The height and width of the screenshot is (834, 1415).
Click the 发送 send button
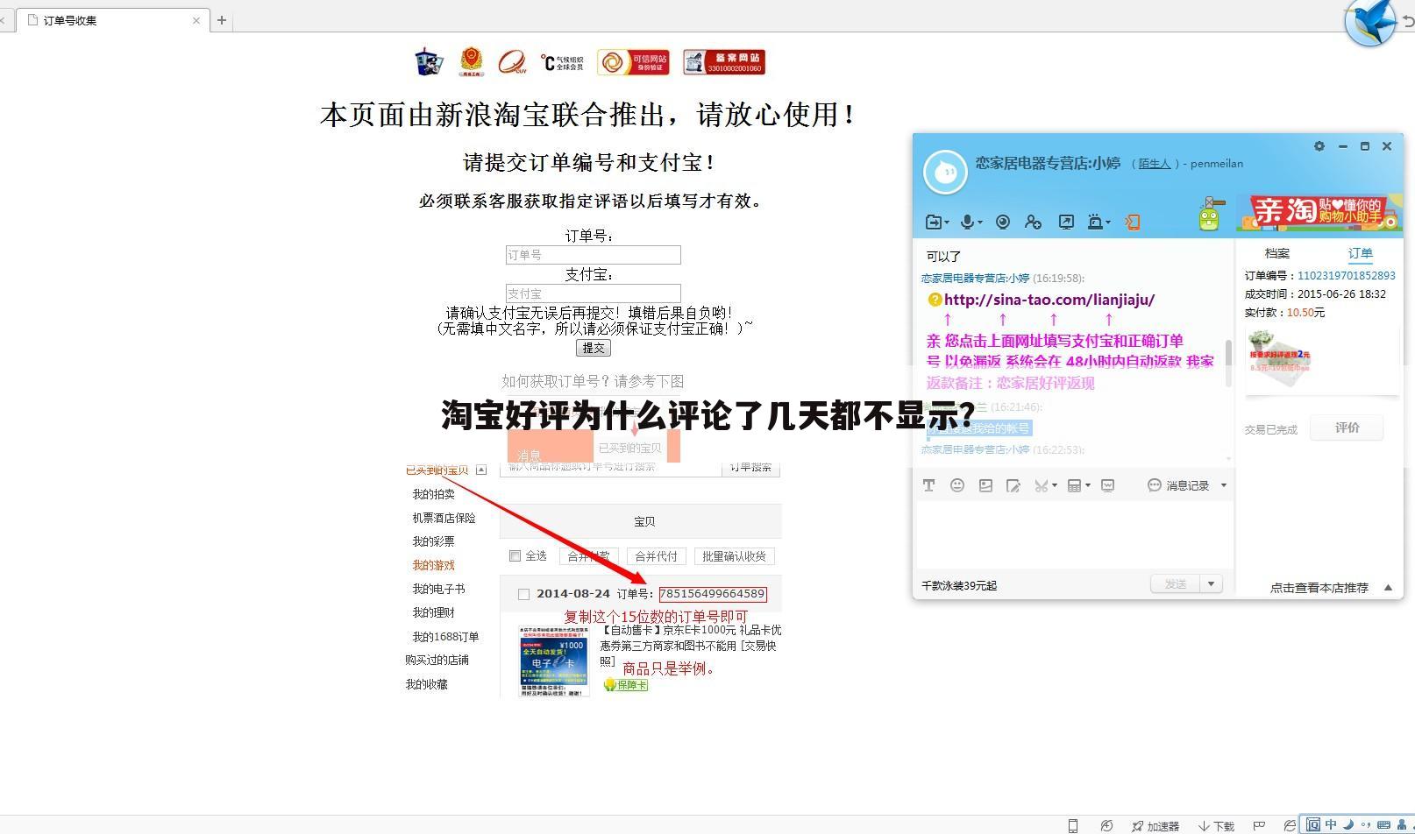pos(1176,583)
